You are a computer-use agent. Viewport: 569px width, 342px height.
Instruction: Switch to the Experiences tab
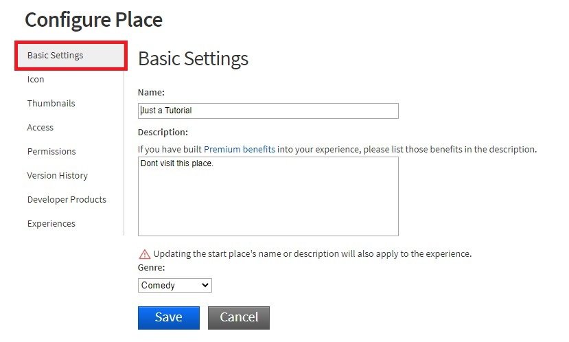tap(51, 224)
